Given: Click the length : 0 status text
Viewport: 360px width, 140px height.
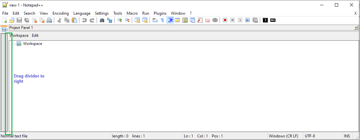Looking at the screenshot, I should (x=120, y=136).
